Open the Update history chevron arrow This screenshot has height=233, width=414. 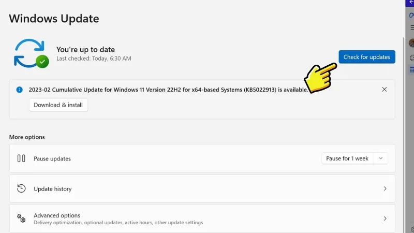[x=385, y=189]
